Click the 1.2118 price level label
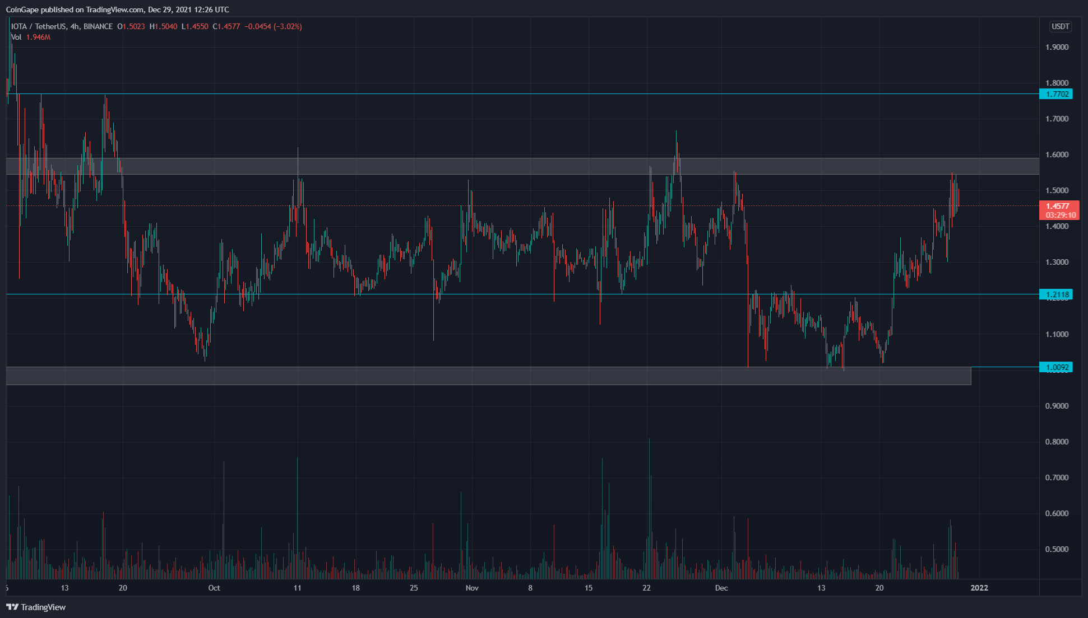 pos(1056,294)
